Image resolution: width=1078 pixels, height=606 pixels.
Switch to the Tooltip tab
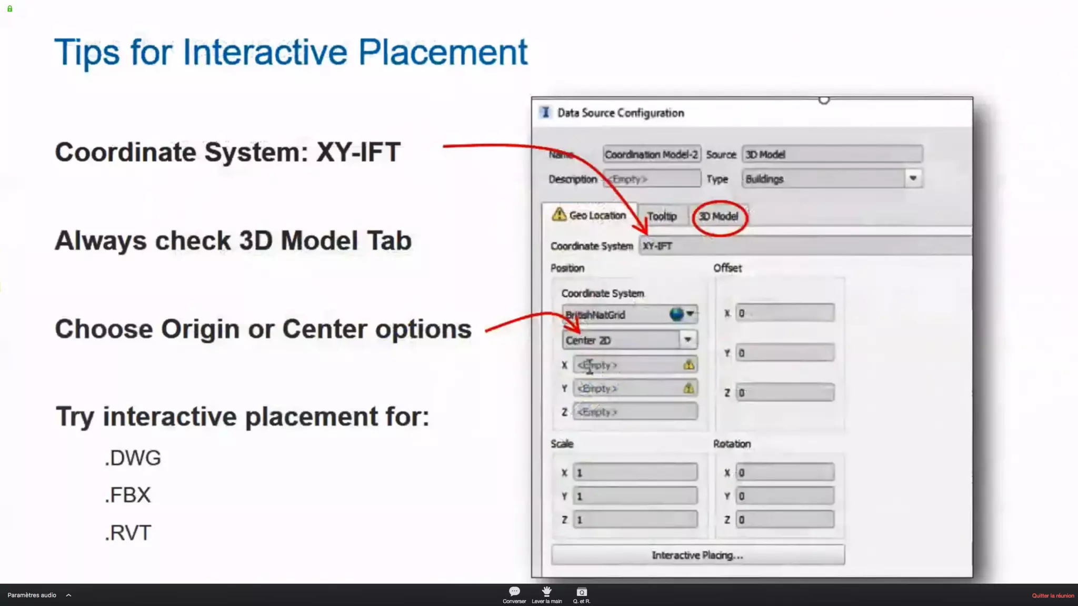tap(662, 216)
